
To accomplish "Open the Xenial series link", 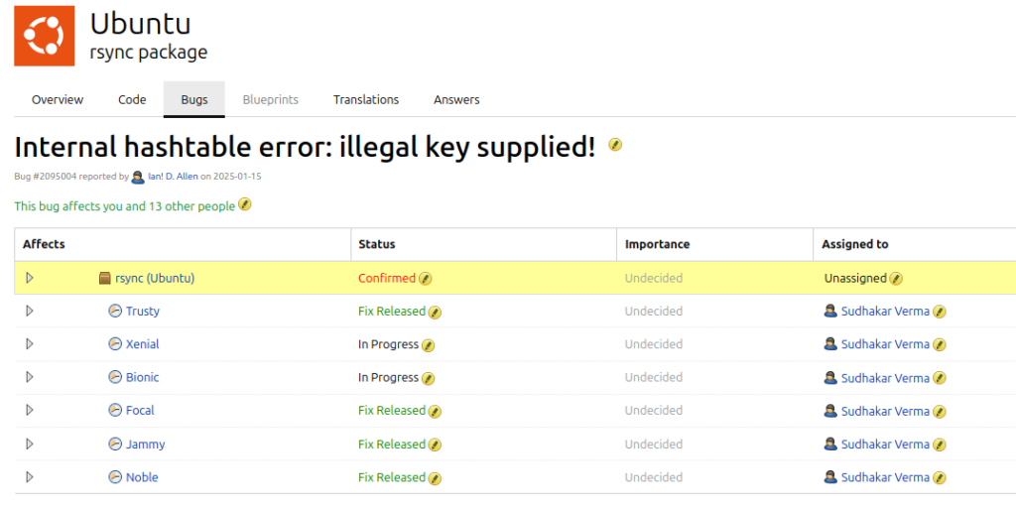I will (142, 344).
